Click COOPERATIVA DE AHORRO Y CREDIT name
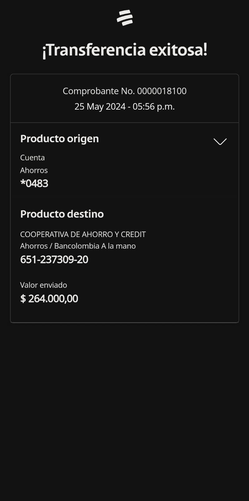Viewport: 249px width, 501px height. click(83, 234)
